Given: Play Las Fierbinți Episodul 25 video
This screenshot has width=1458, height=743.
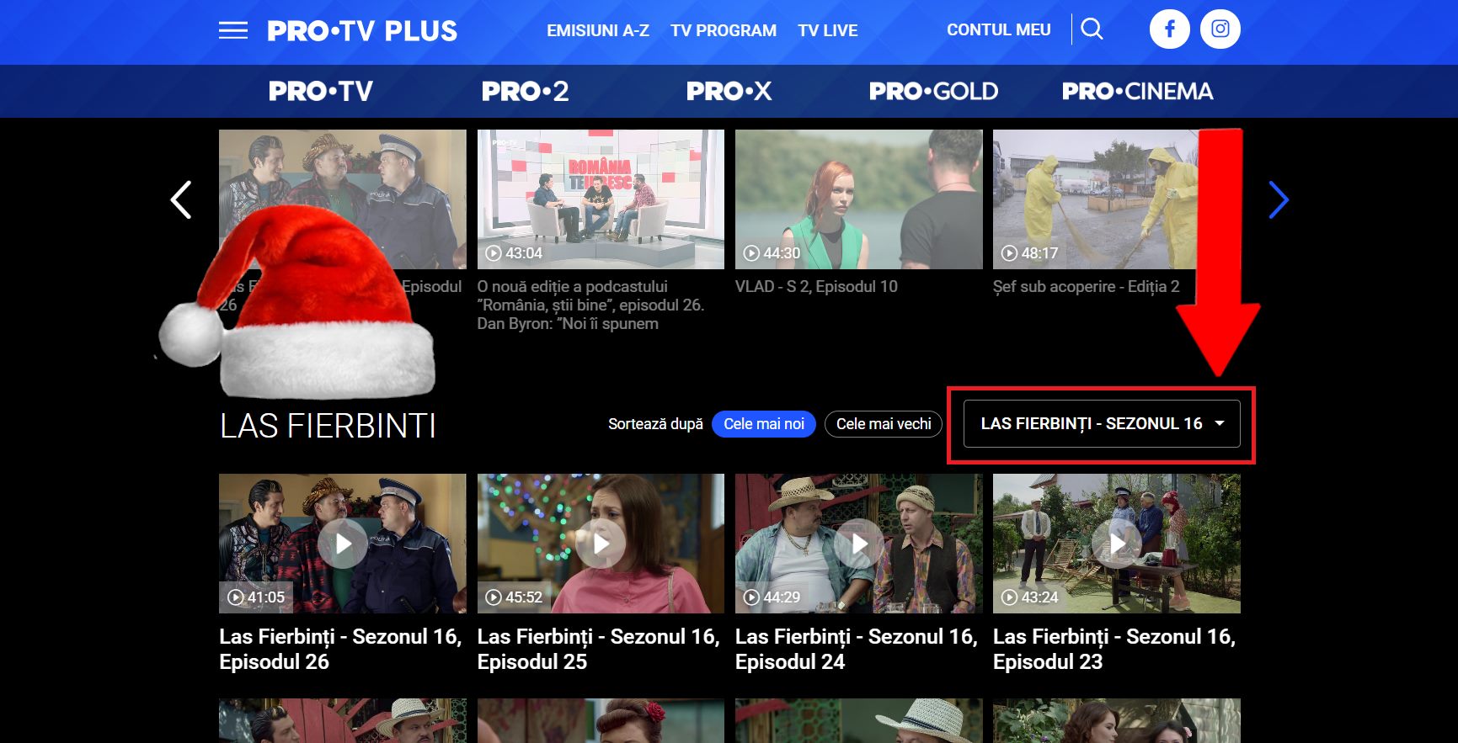Looking at the screenshot, I should [x=601, y=544].
